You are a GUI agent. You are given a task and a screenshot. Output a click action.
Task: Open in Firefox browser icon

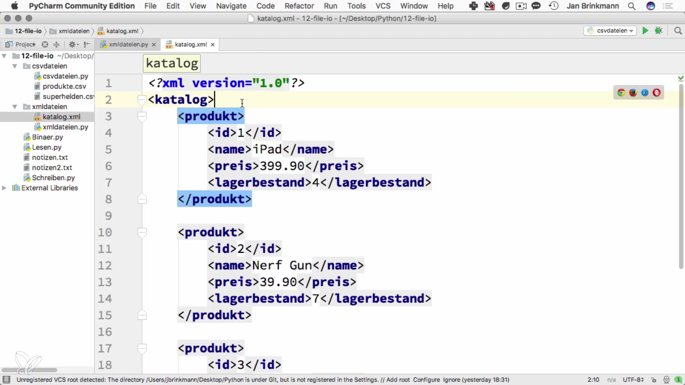click(633, 93)
